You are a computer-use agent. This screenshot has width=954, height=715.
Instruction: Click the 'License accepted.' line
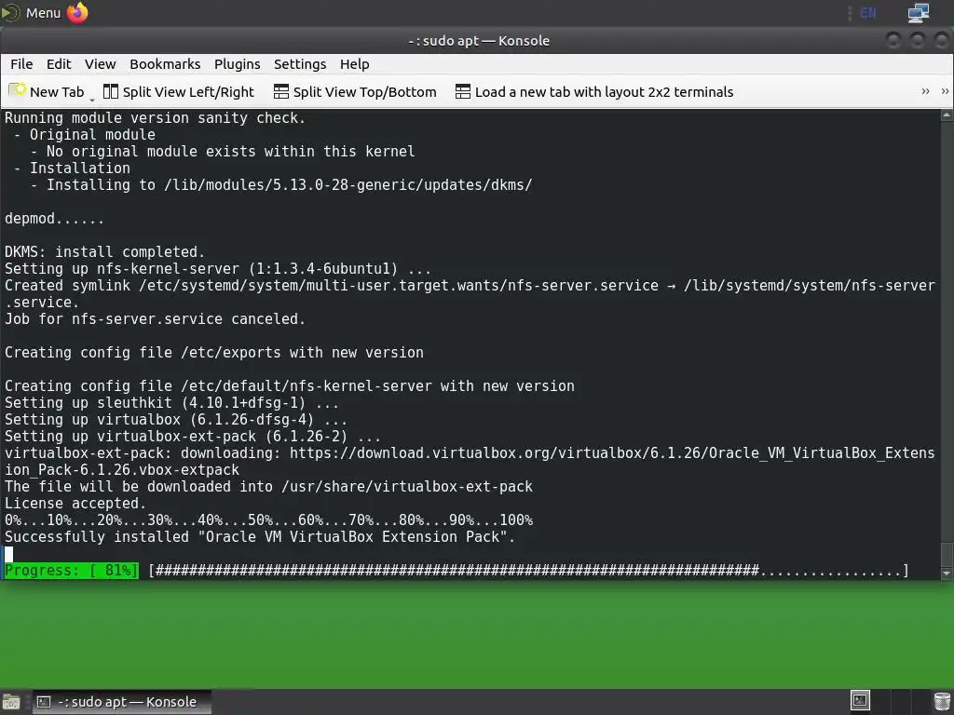(75, 504)
